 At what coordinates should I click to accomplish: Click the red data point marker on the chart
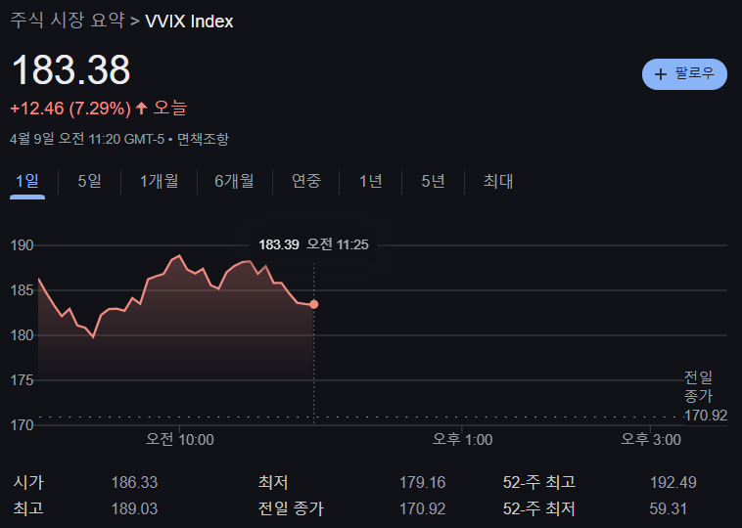coord(313,304)
